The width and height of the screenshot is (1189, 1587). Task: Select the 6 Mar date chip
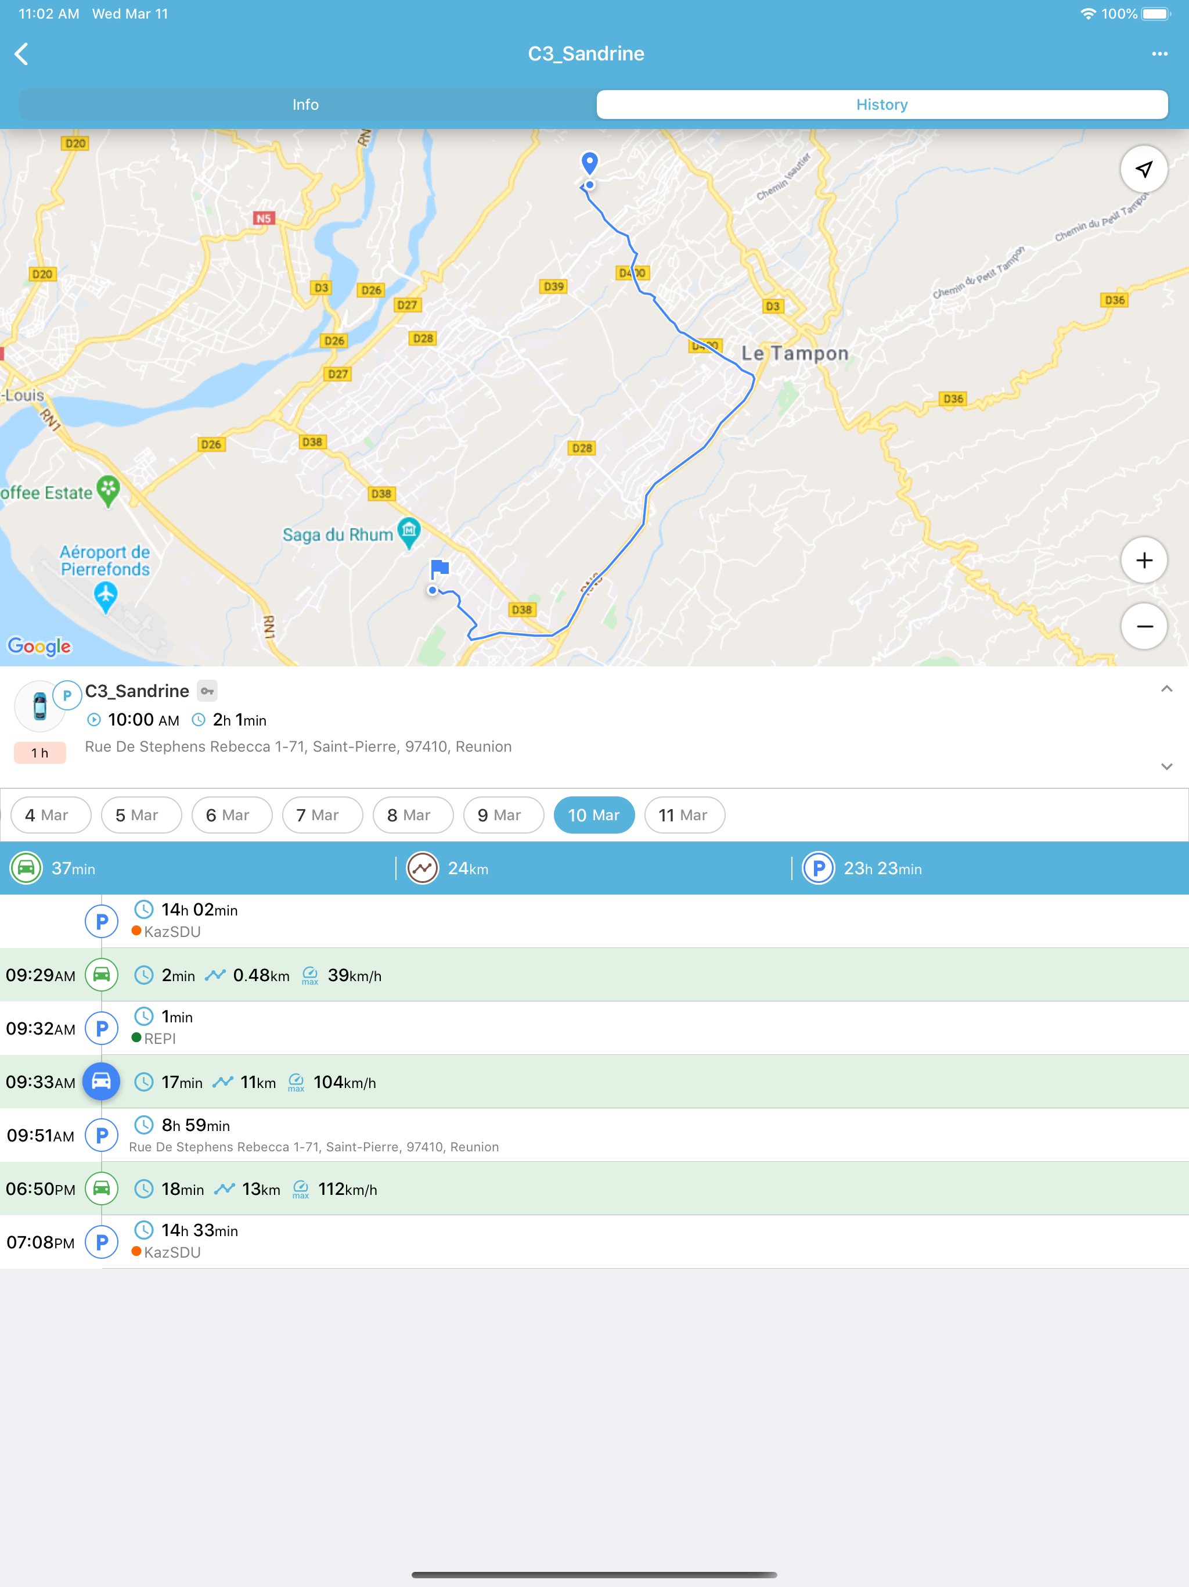pyautogui.click(x=232, y=815)
